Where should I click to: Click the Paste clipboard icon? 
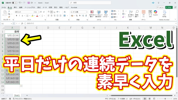(5, 12)
